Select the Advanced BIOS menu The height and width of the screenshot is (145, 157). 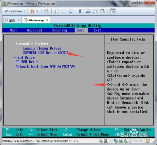pyautogui.click(x=34, y=30)
